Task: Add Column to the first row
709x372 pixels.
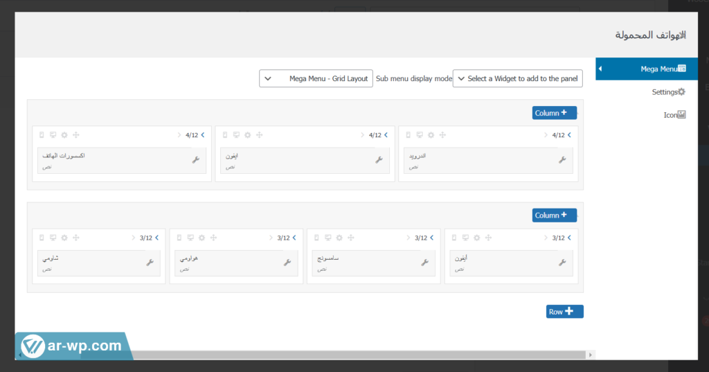Action: coord(554,113)
